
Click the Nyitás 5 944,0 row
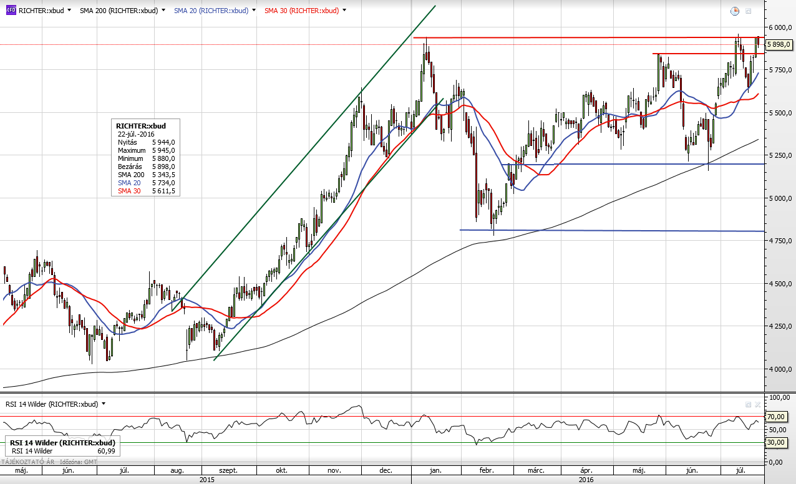146,142
